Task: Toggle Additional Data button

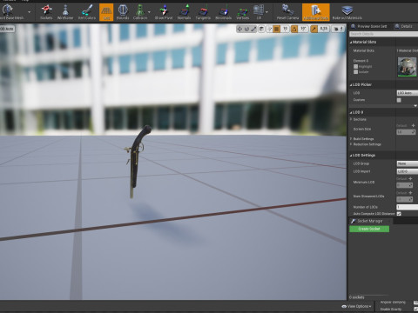Action: [316, 12]
